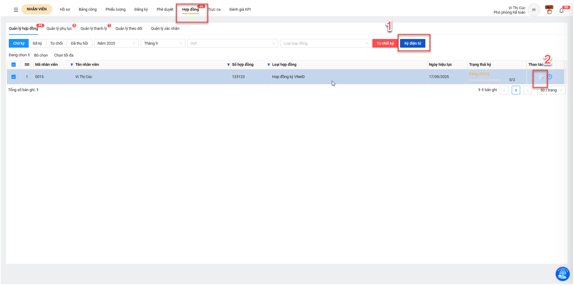Click the user avatar image
The width and height of the screenshot is (574, 286).
pyautogui.click(x=534, y=10)
